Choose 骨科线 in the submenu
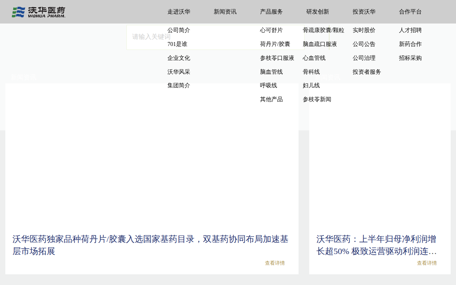The image size is (456, 285). coord(311,72)
